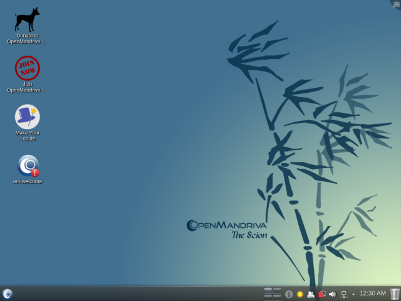The height and width of the screenshot is (301, 401).
Task: Open the desktop toolbox in top-right corner
Action: click(x=396, y=4)
